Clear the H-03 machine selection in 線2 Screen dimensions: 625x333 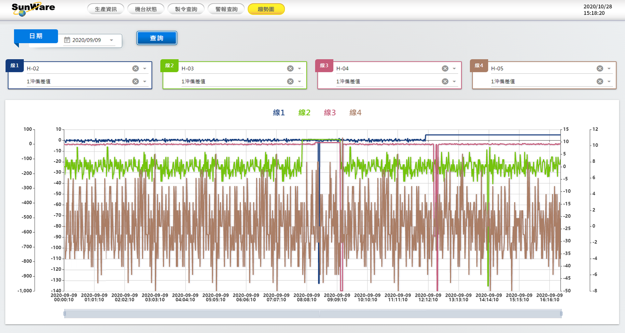coord(290,69)
